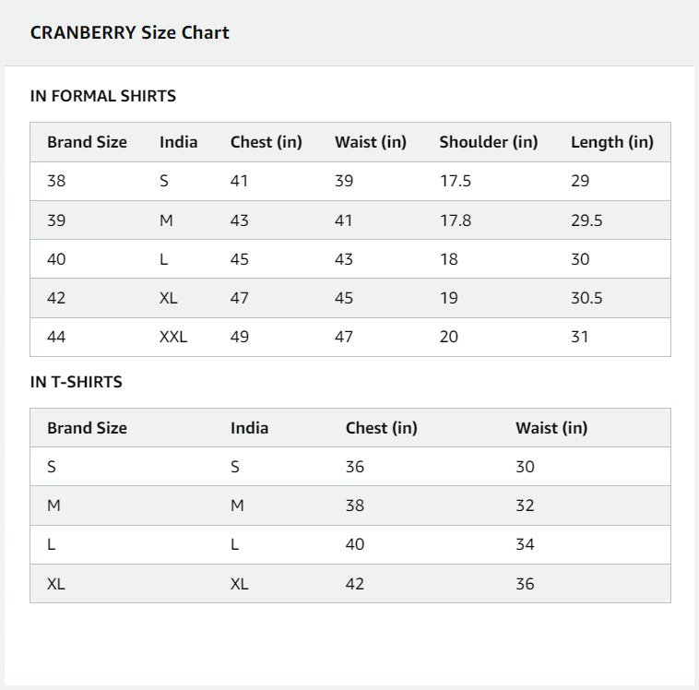Select the XXL India size cell
This screenshot has width=699, height=690.
tap(173, 337)
